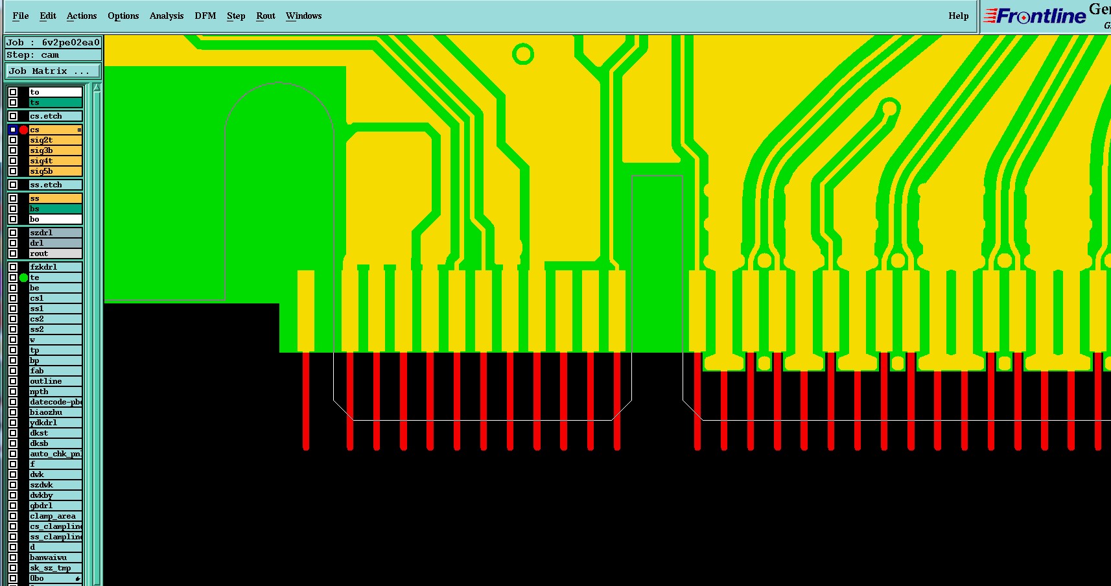Open the Analysis menu
Viewport: 1111px width, 586px height.
tap(167, 16)
